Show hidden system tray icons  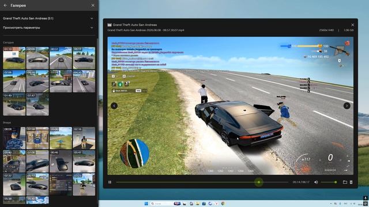coord(331,204)
